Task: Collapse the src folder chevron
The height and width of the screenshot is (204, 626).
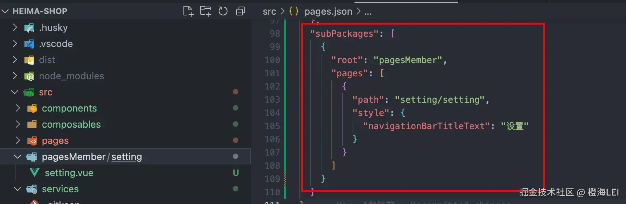Action: tap(15, 92)
